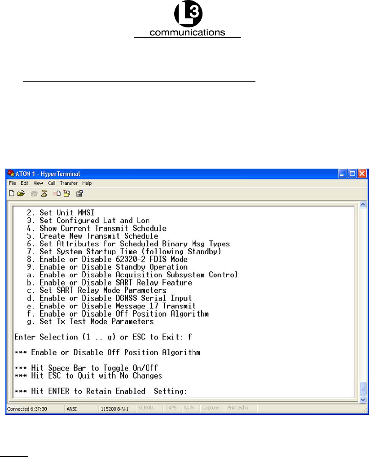The image size is (369, 457).
Task: Click the vertical scrollbar thumb
Action: [363, 389]
